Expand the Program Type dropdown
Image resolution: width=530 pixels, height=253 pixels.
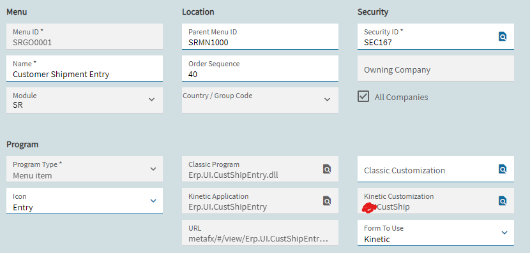153,169
